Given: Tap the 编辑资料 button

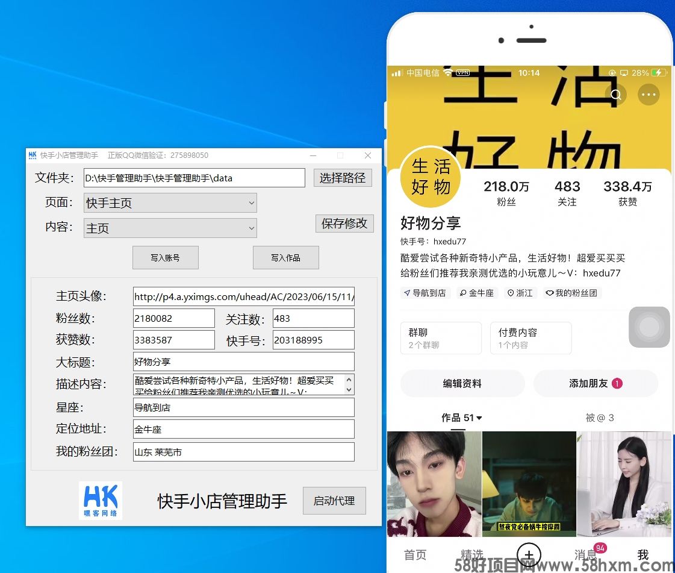Looking at the screenshot, I should tap(462, 383).
